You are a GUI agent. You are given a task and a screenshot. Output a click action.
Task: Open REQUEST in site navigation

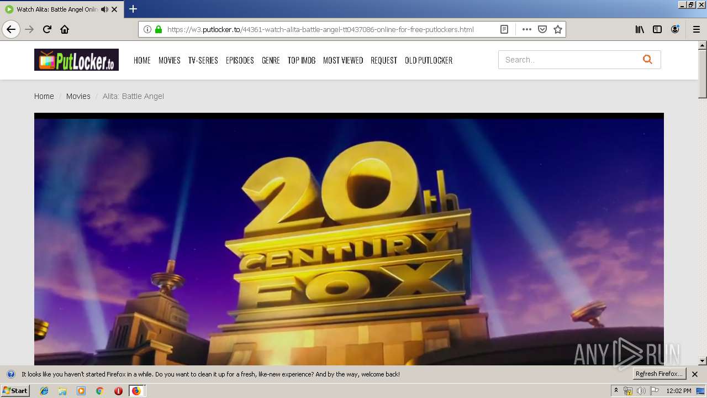click(x=384, y=60)
